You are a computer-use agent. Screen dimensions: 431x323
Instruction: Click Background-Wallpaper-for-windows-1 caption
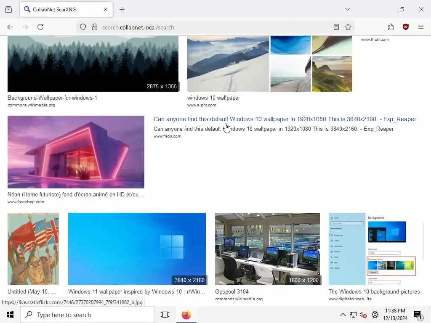coord(52,98)
